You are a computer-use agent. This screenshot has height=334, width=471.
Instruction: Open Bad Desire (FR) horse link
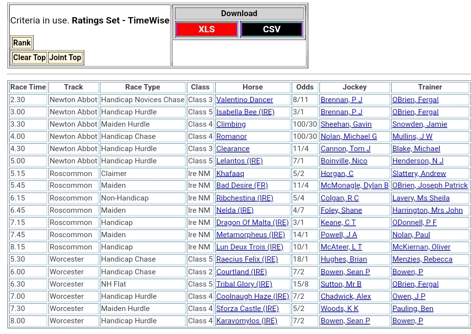pyautogui.click(x=242, y=185)
